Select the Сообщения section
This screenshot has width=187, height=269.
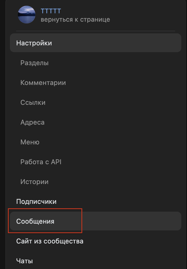(x=35, y=221)
